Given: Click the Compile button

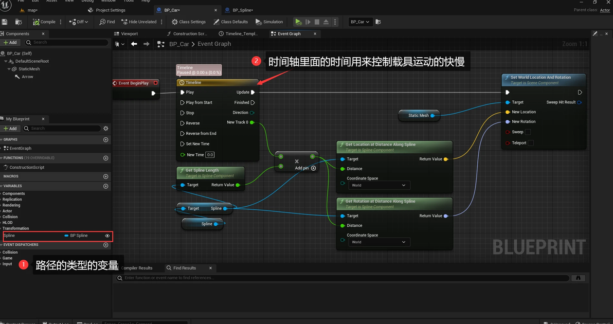Looking at the screenshot, I should 44,22.
